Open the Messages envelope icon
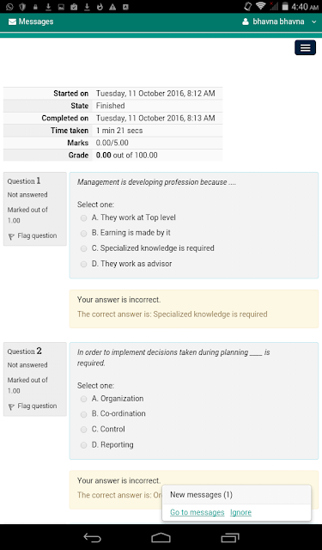This screenshot has width=322, height=550. (x=12, y=21)
